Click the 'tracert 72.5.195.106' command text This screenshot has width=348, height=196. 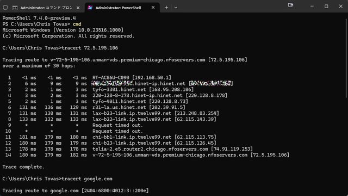tap(90, 48)
